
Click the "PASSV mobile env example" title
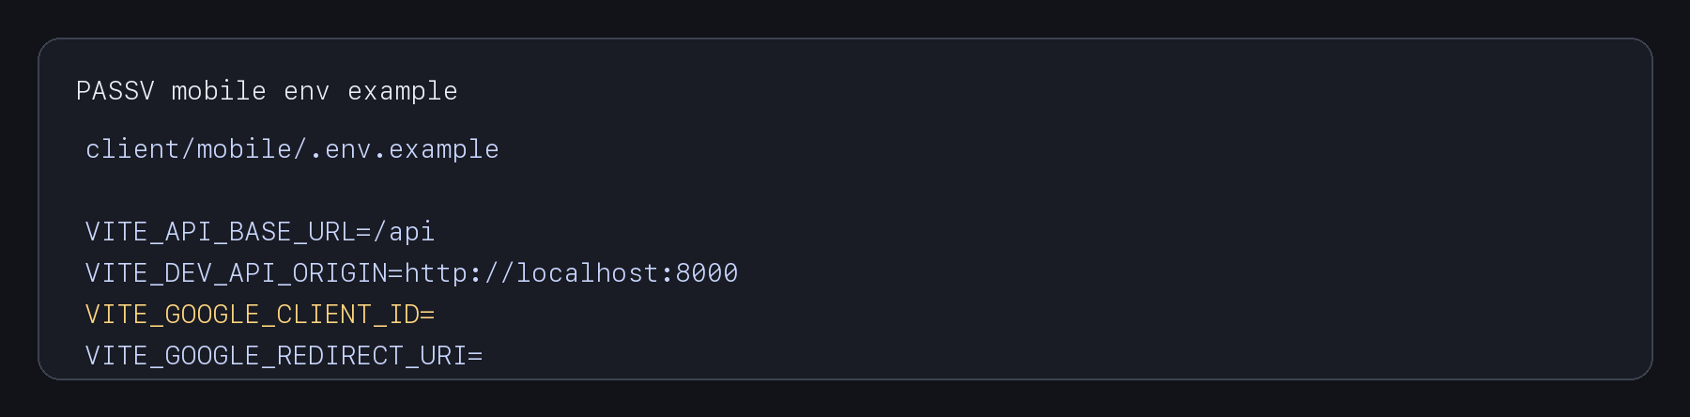point(267,91)
